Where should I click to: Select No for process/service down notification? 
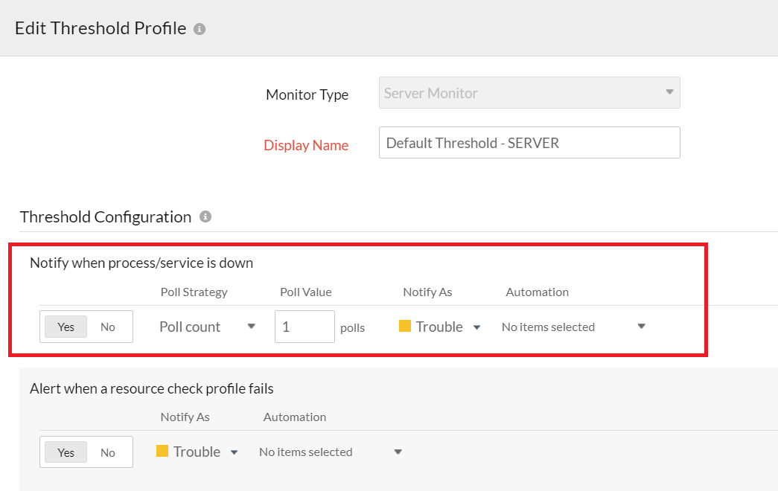click(108, 327)
